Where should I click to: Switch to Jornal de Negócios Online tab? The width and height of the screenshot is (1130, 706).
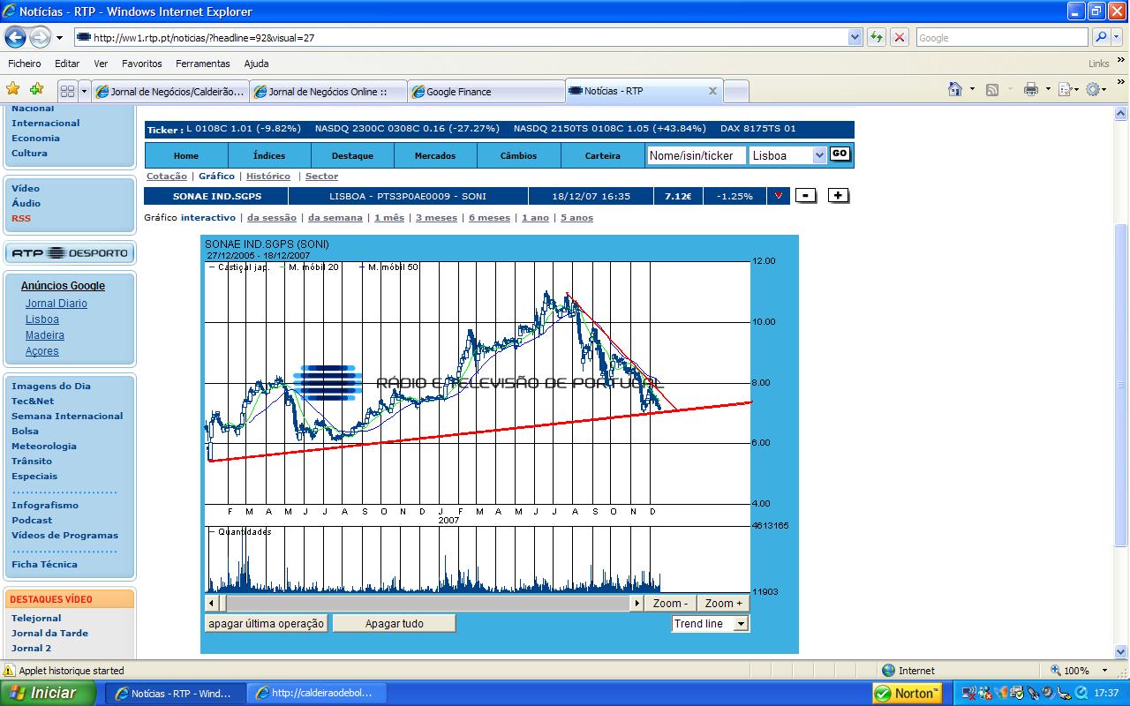pos(328,92)
